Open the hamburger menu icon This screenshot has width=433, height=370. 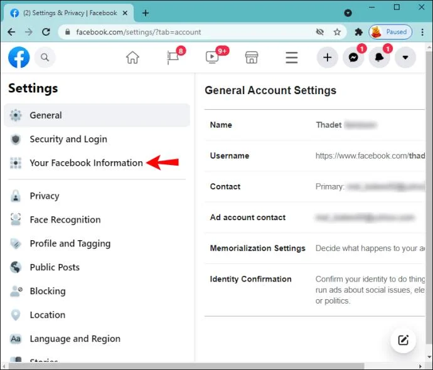pyautogui.click(x=292, y=58)
